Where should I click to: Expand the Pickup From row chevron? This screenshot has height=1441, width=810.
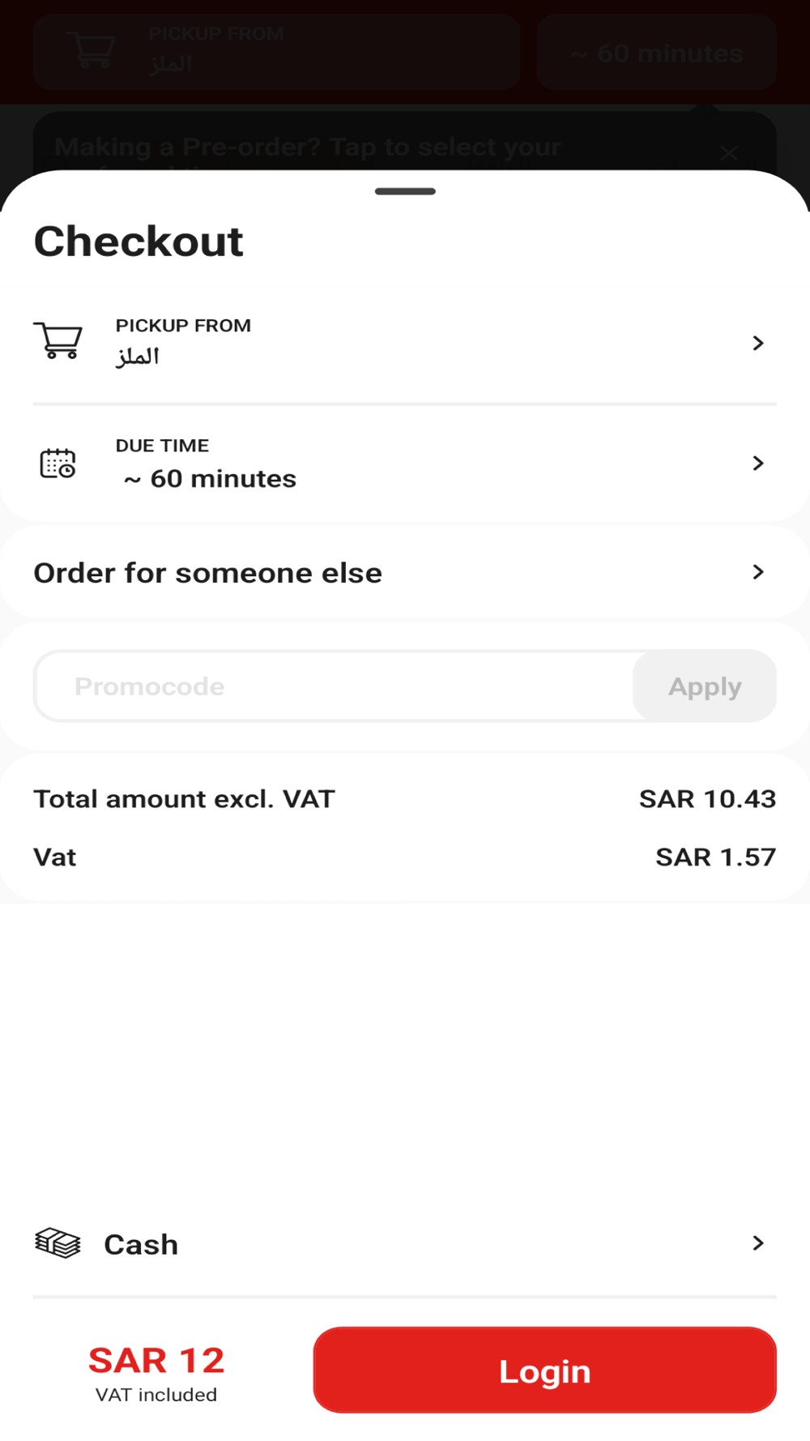[757, 343]
